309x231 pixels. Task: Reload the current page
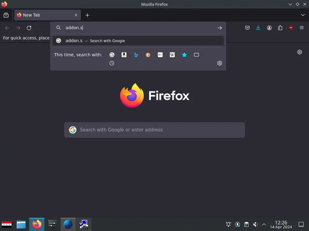click(29, 28)
